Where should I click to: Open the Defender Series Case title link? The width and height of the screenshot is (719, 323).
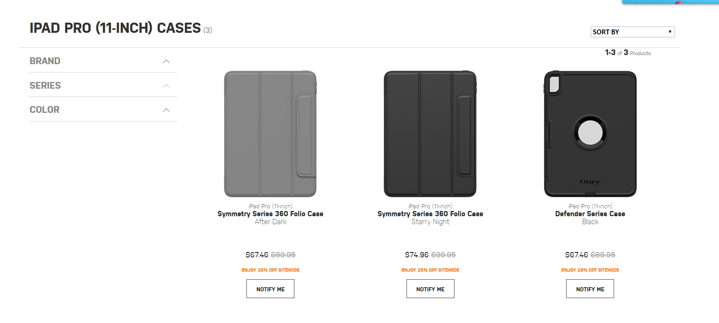[590, 214]
